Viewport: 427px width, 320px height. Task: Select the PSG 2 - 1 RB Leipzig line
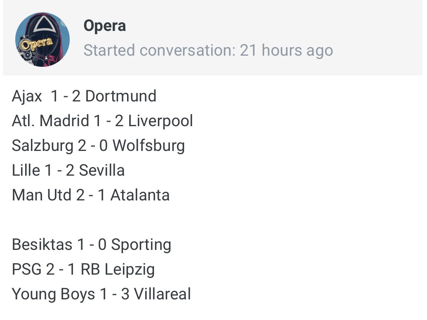click(83, 270)
